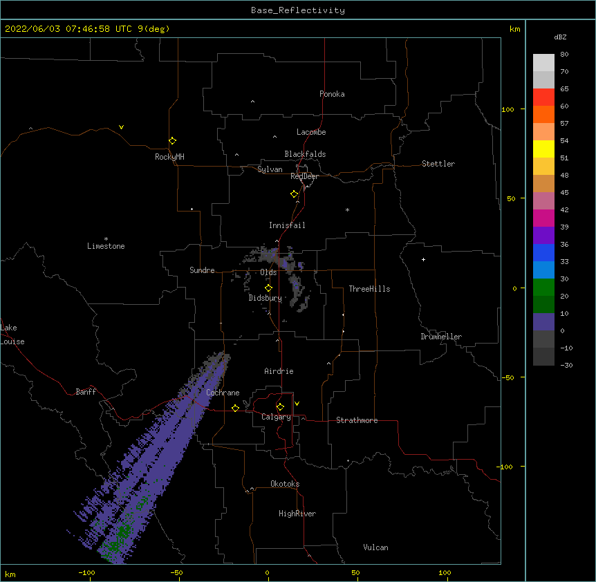Click the Ponoka map label
Image resolution: width=596 pixels, height=582 pixels.
(332, 94)
